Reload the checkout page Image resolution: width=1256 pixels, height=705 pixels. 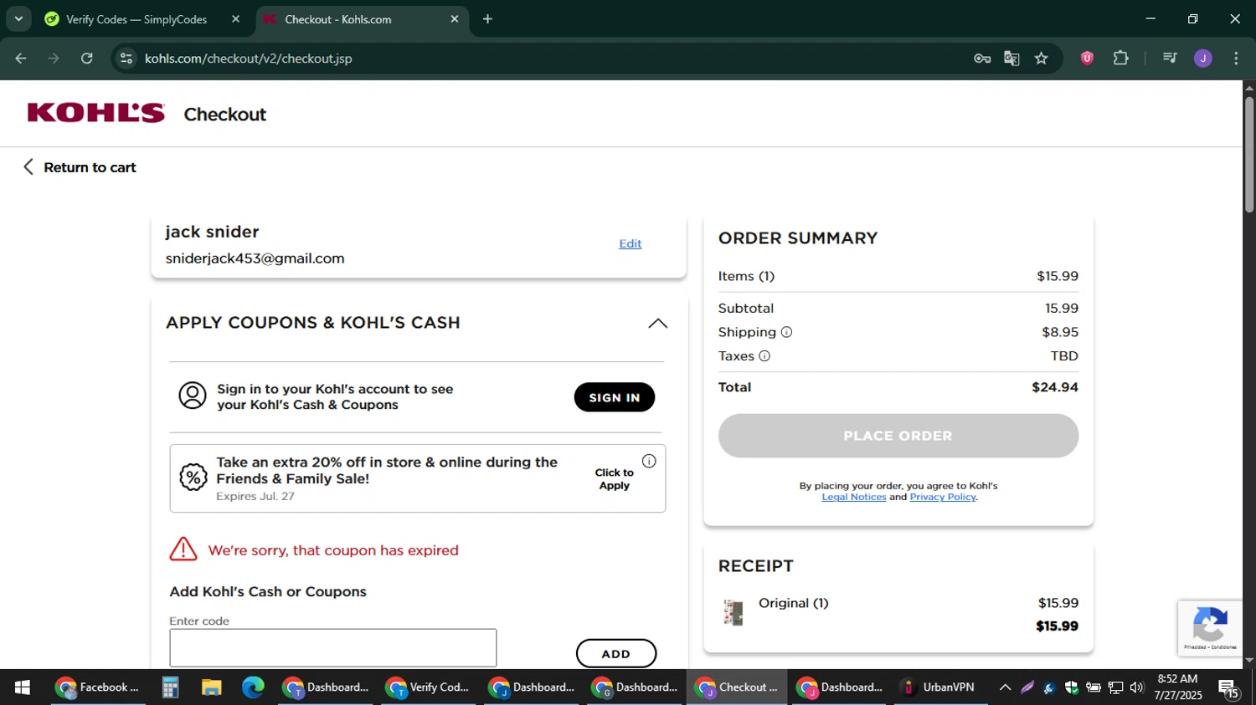87,59
